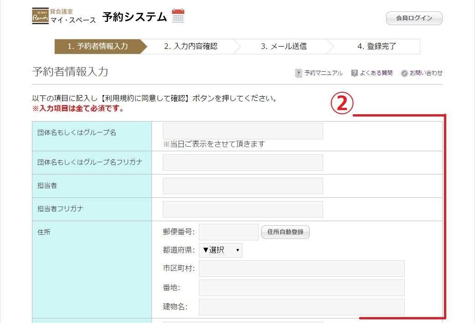Select the 番地 address field
The width and height of the screenshot is (475, 323).
302,288
